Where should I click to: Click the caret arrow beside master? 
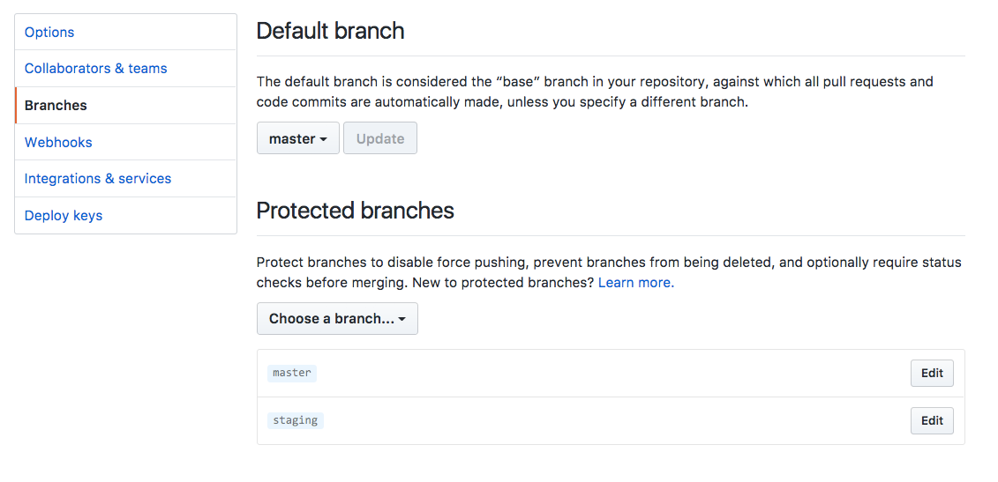pyautogui.click(x=323, y=139)
